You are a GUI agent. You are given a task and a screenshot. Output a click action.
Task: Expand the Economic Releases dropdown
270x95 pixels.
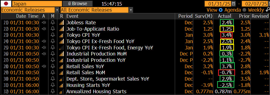tap(30, 10)
